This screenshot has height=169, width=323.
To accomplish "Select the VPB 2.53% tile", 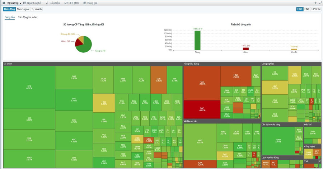I will point(29,139).
